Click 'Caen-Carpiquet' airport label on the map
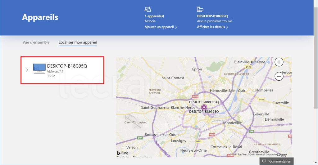Screen dimensions: 318x165 [x=135, y=122]
